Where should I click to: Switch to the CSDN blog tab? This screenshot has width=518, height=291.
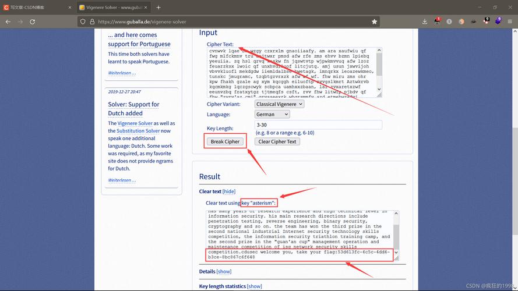(x=35, y=8)
